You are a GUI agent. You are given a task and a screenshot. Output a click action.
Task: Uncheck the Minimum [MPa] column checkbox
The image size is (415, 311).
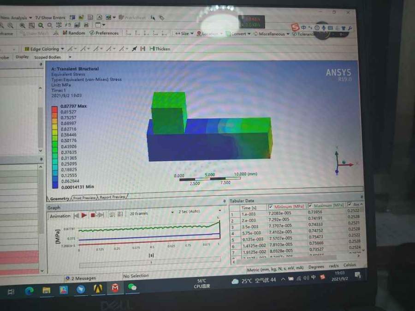[270, 206]
